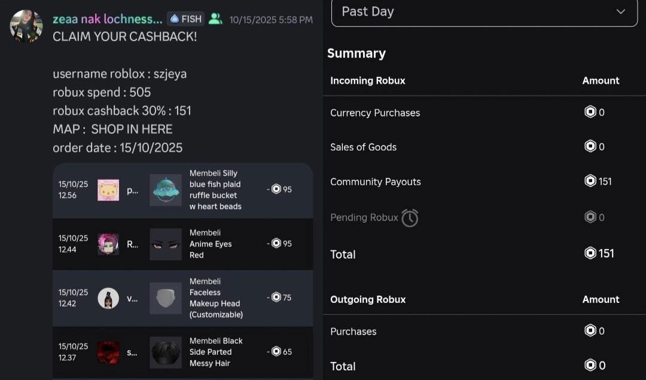Viewport: 646px width, 380px height.
Task: Click Robux icon next to 65 amount
Action: 276,351
